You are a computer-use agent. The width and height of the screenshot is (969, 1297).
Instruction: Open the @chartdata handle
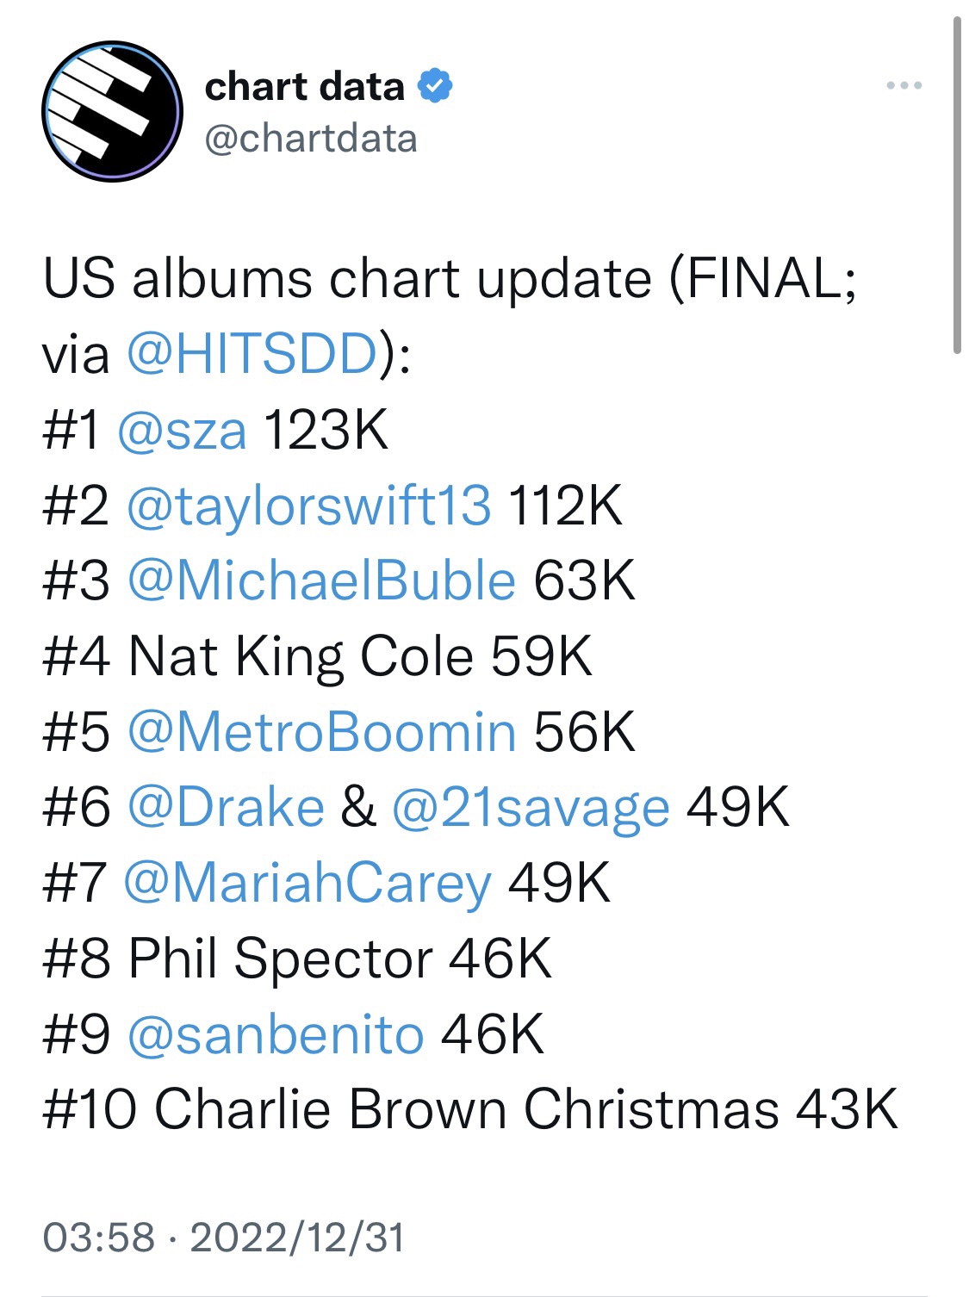point(311,139)
